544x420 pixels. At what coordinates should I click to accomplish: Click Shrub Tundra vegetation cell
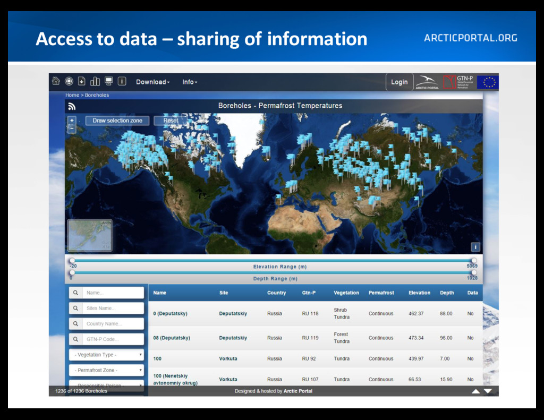pyautogui.click(x=342, y=313)
